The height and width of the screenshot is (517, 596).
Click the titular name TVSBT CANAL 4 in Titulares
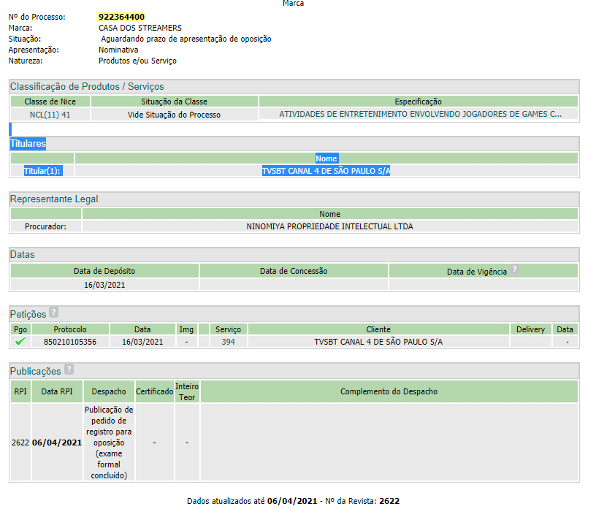pos(326,171)
